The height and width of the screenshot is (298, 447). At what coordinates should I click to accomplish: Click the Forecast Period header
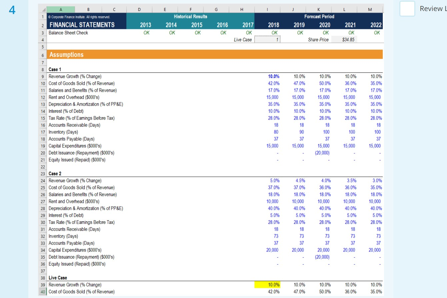pyautogui.click(x=319, y=16)
